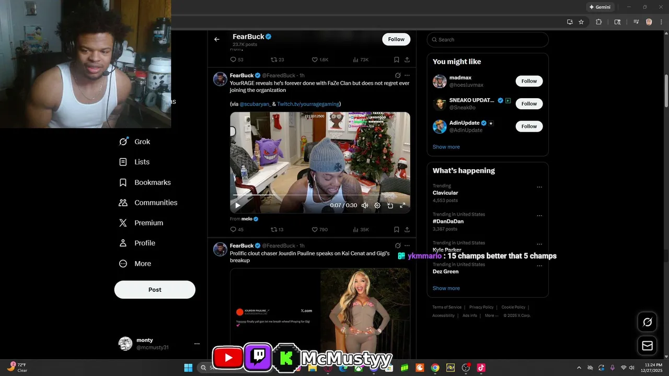Open Gemini in Chrome title bar
This screenshot has height=376, width=669.
[x=599, y=7]
